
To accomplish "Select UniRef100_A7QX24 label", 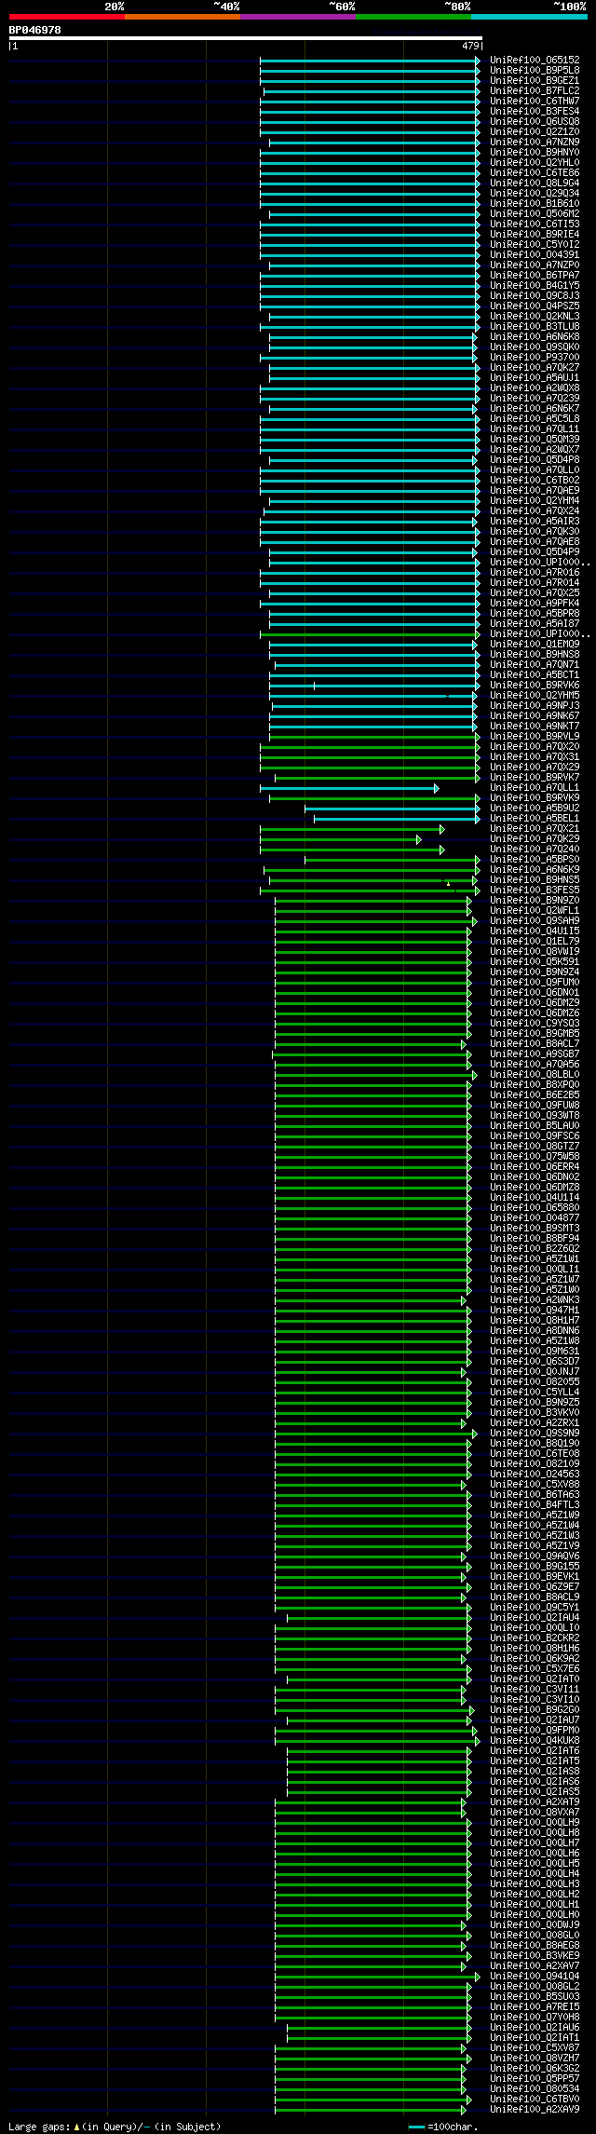I will (535, 511).
